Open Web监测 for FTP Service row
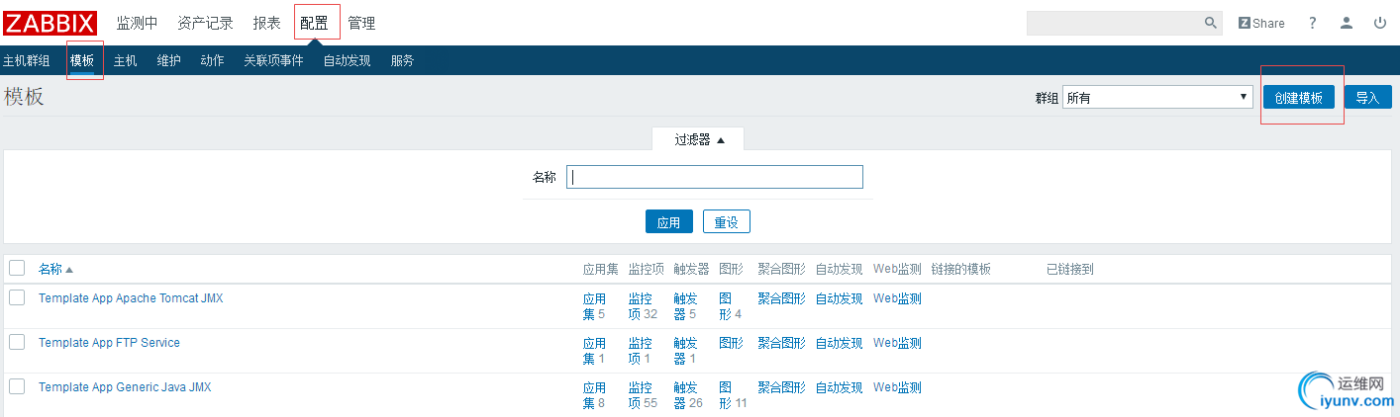 (897, 343)
